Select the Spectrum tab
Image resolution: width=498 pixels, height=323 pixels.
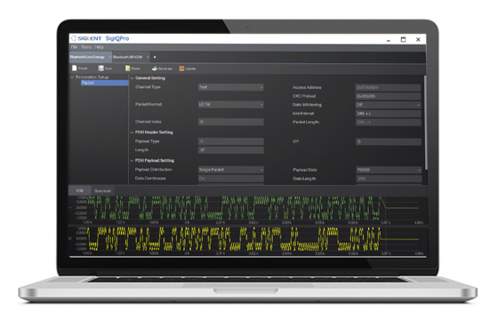(102, 190)
